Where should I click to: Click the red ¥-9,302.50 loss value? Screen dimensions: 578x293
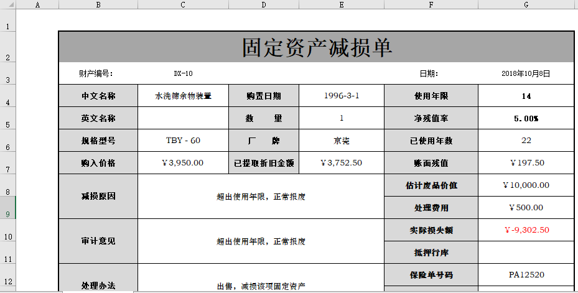(x=526, y=230)
